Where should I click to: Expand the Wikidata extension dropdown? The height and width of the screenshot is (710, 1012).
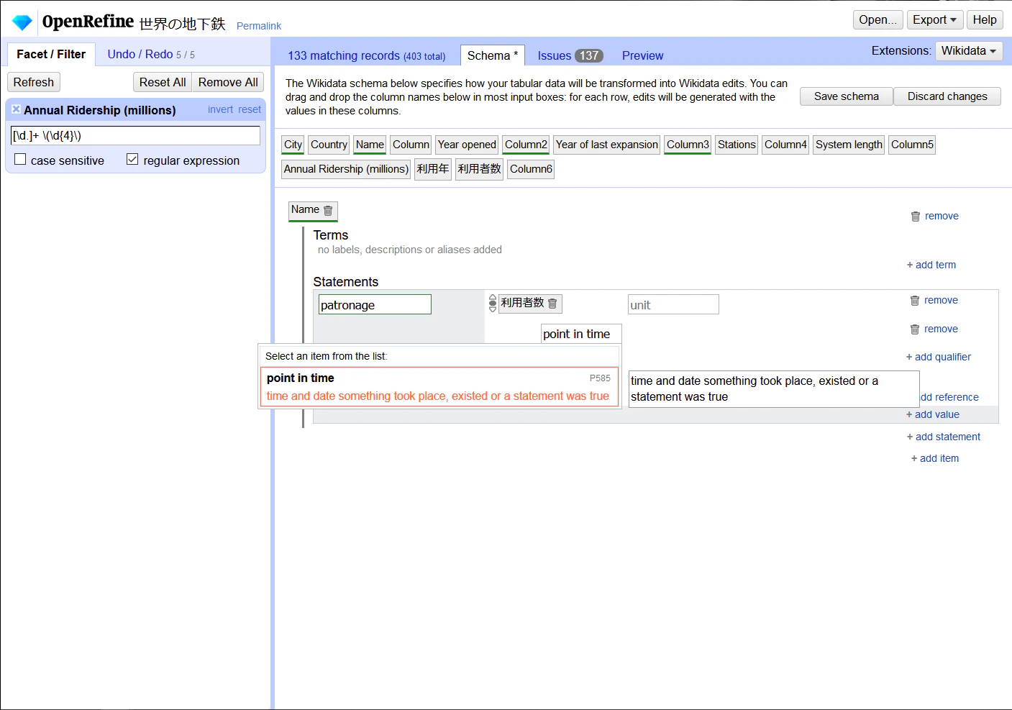969,51
